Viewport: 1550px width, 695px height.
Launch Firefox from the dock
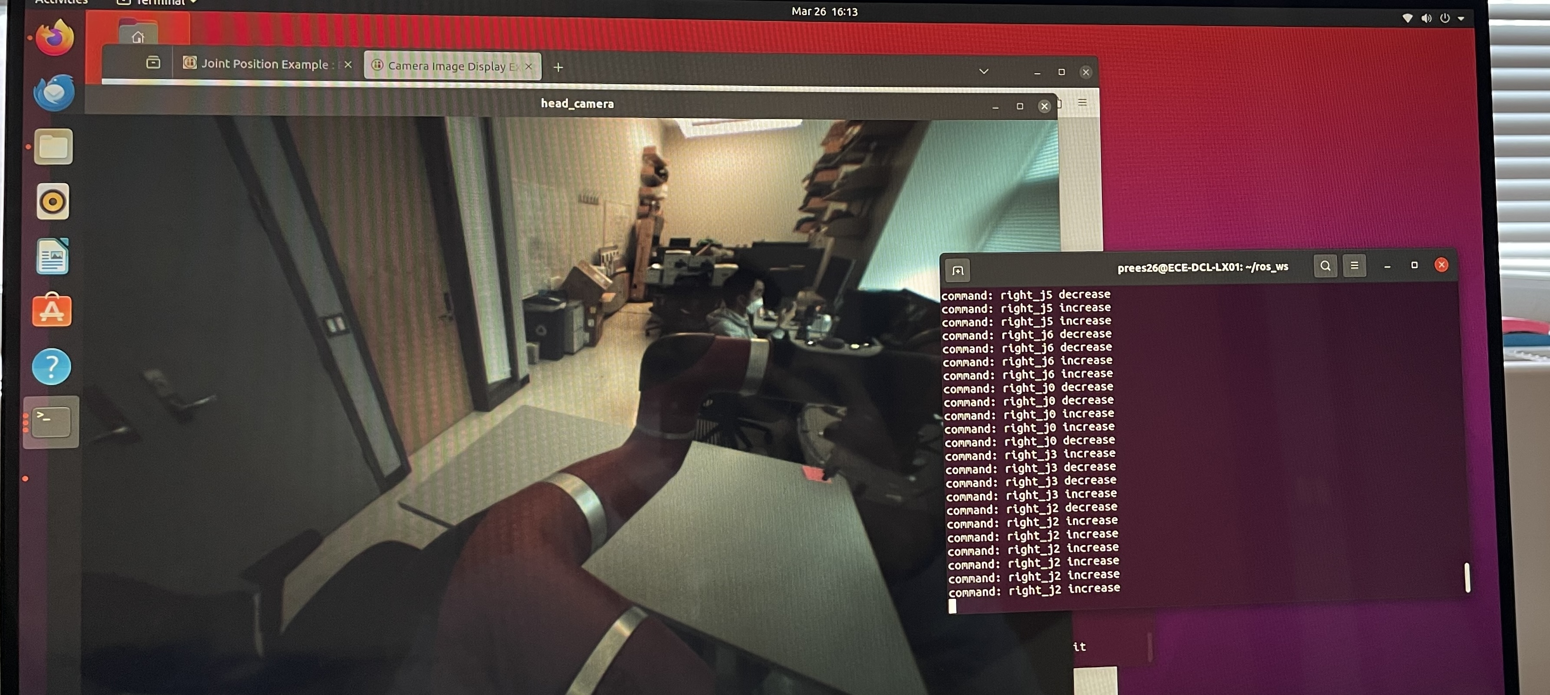(x=54, y=37)
